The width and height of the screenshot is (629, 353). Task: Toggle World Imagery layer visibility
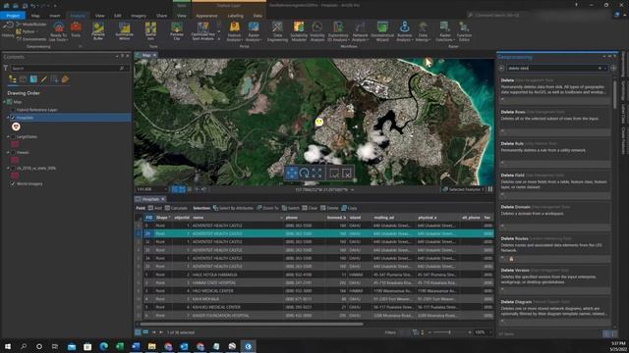13,183
